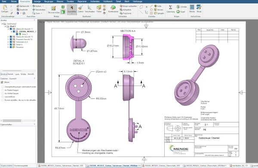Select the Blatt 1 sheet entry

[12, 26]
